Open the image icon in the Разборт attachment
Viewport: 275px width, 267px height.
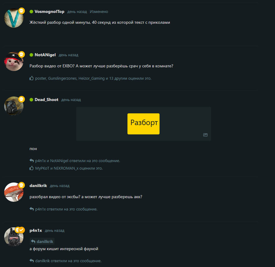click(x=205, y=135)
